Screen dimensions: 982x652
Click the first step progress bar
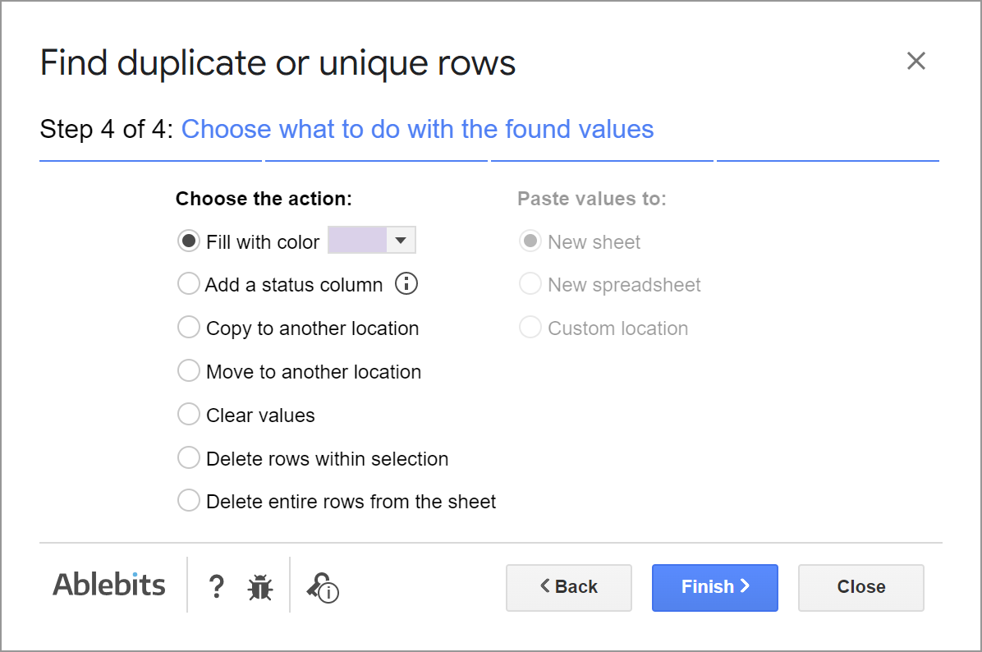[150, 161]
